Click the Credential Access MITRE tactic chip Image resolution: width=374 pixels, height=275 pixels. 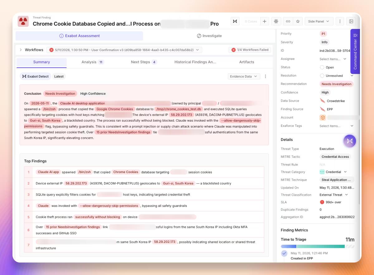pyautogui.click(x=335, y=157)
